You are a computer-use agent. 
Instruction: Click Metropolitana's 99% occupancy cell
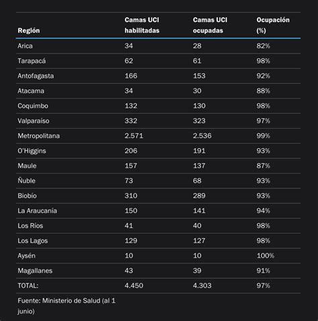coord(263,136)
